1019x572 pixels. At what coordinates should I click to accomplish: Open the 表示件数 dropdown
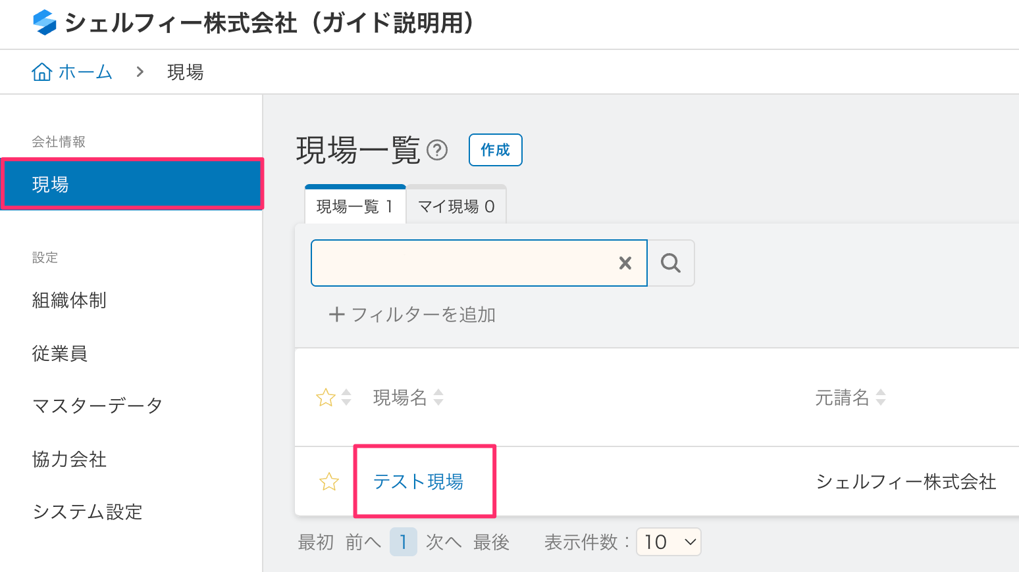(x=669, y=542)
